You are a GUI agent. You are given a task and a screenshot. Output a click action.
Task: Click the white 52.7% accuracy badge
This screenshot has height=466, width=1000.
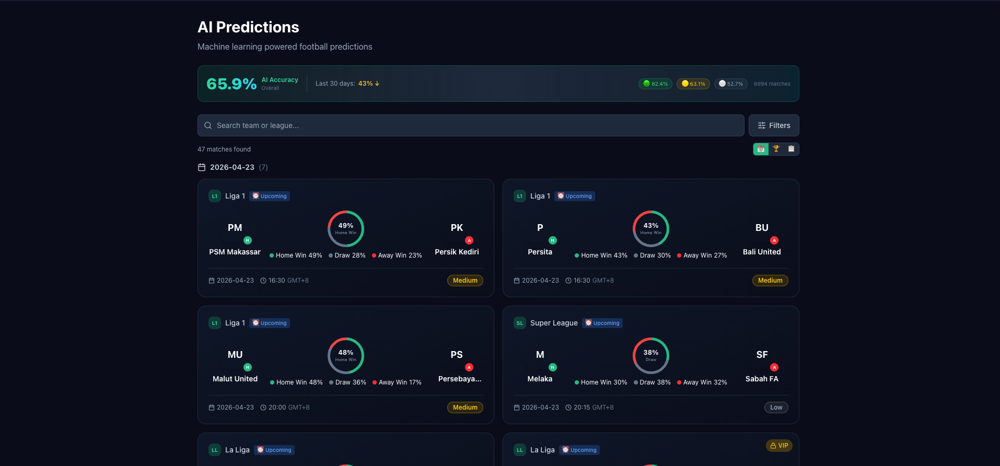coord(731,84)
